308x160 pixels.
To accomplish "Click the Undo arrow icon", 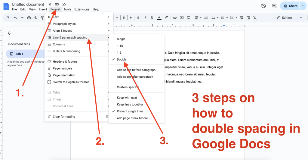I will [15, 18].
